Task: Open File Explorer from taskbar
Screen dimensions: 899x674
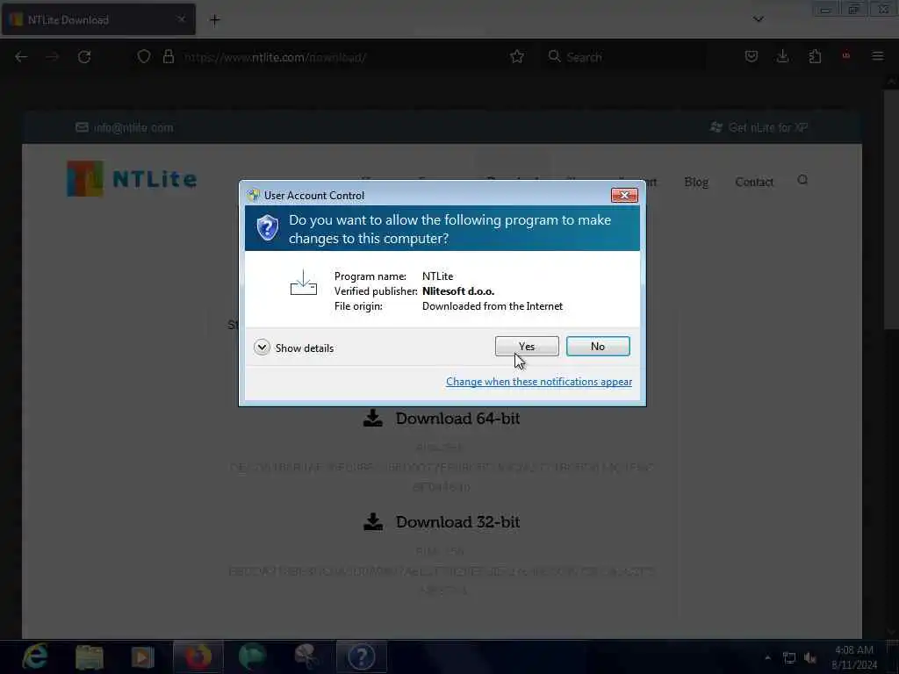Action: click(x=90, y=656)
